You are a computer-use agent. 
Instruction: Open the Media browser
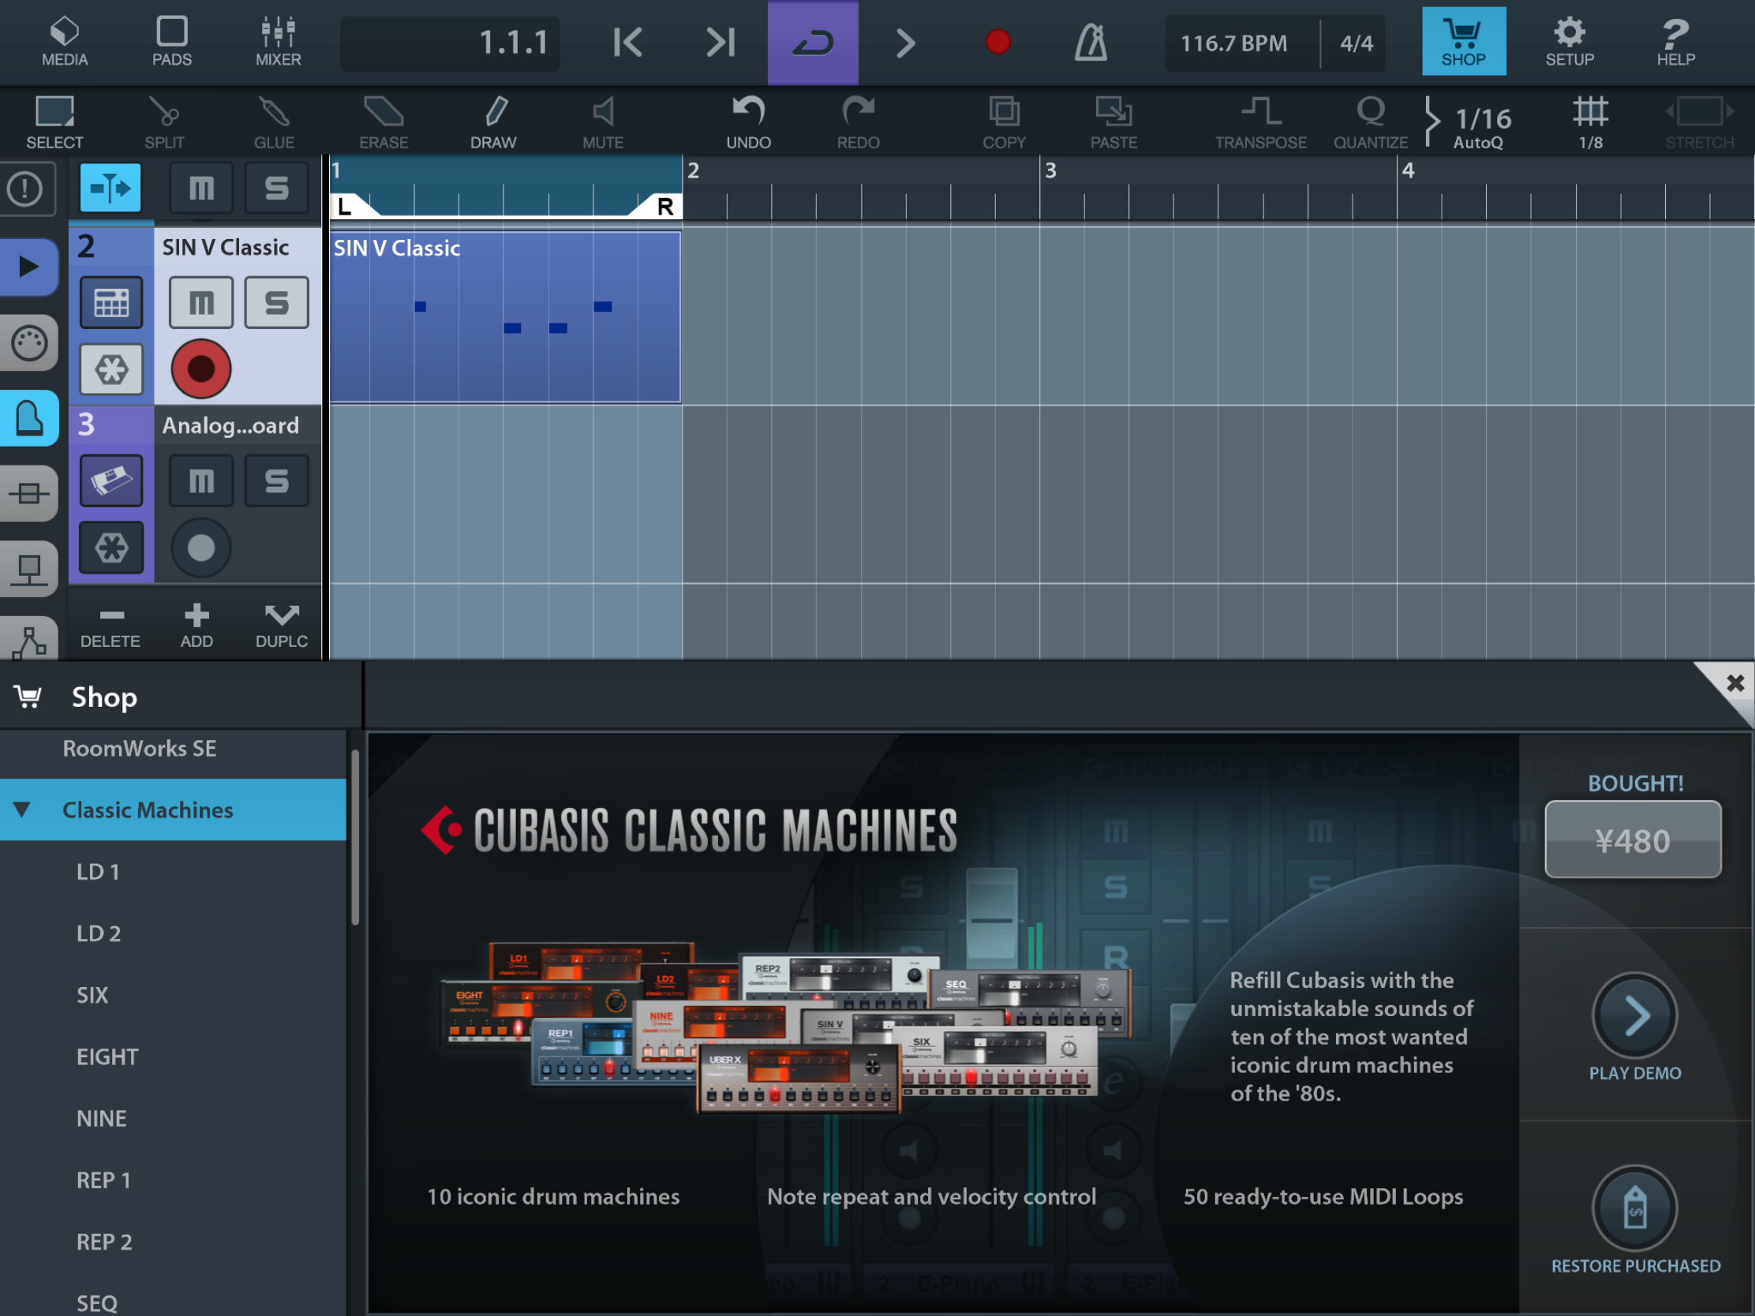[x=64, y=42]
